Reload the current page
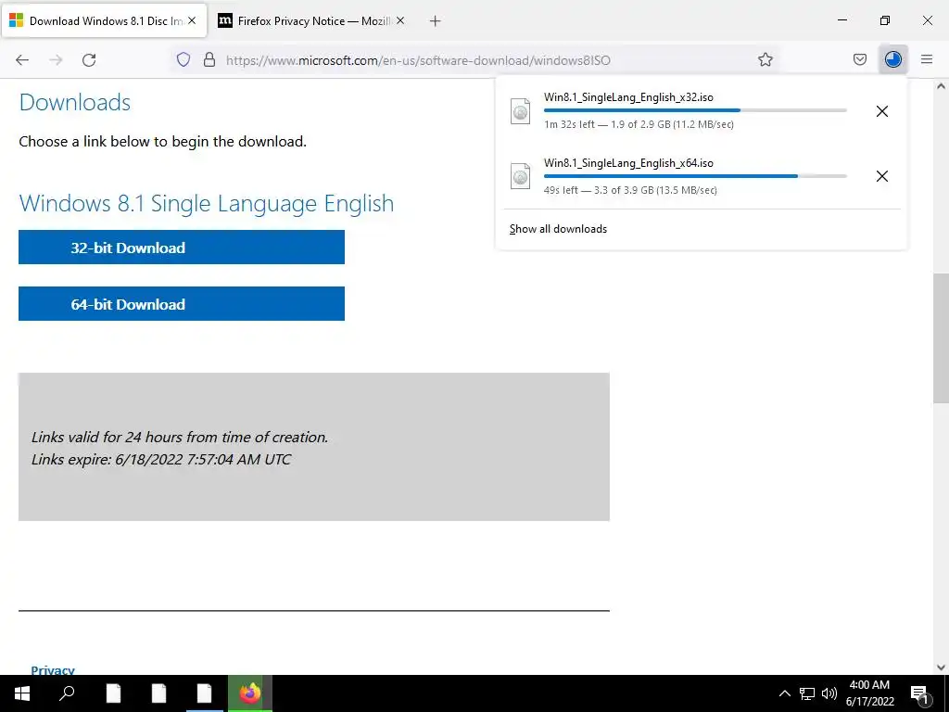Viewport: 949px width, 712px height. [x=89, y=60]
